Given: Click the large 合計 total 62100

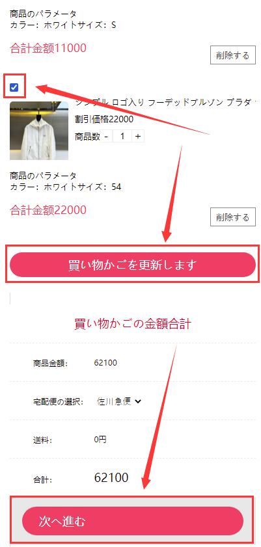Looking at the screenshot, I should (111, 477).
